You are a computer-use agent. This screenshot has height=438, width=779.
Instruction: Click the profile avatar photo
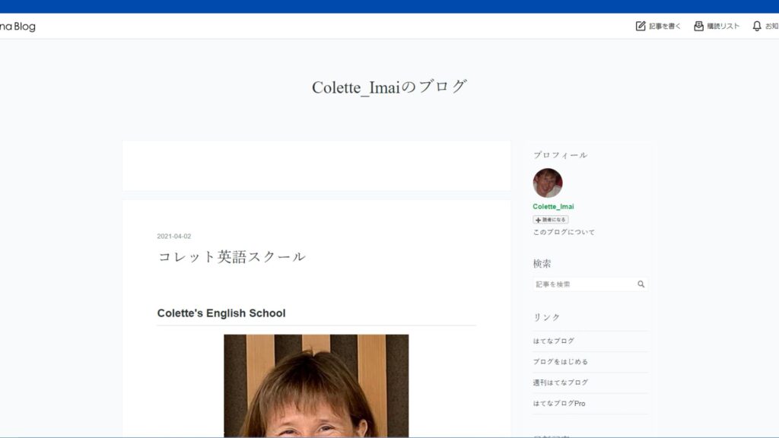pyautogui.click(x=548, y=182)
